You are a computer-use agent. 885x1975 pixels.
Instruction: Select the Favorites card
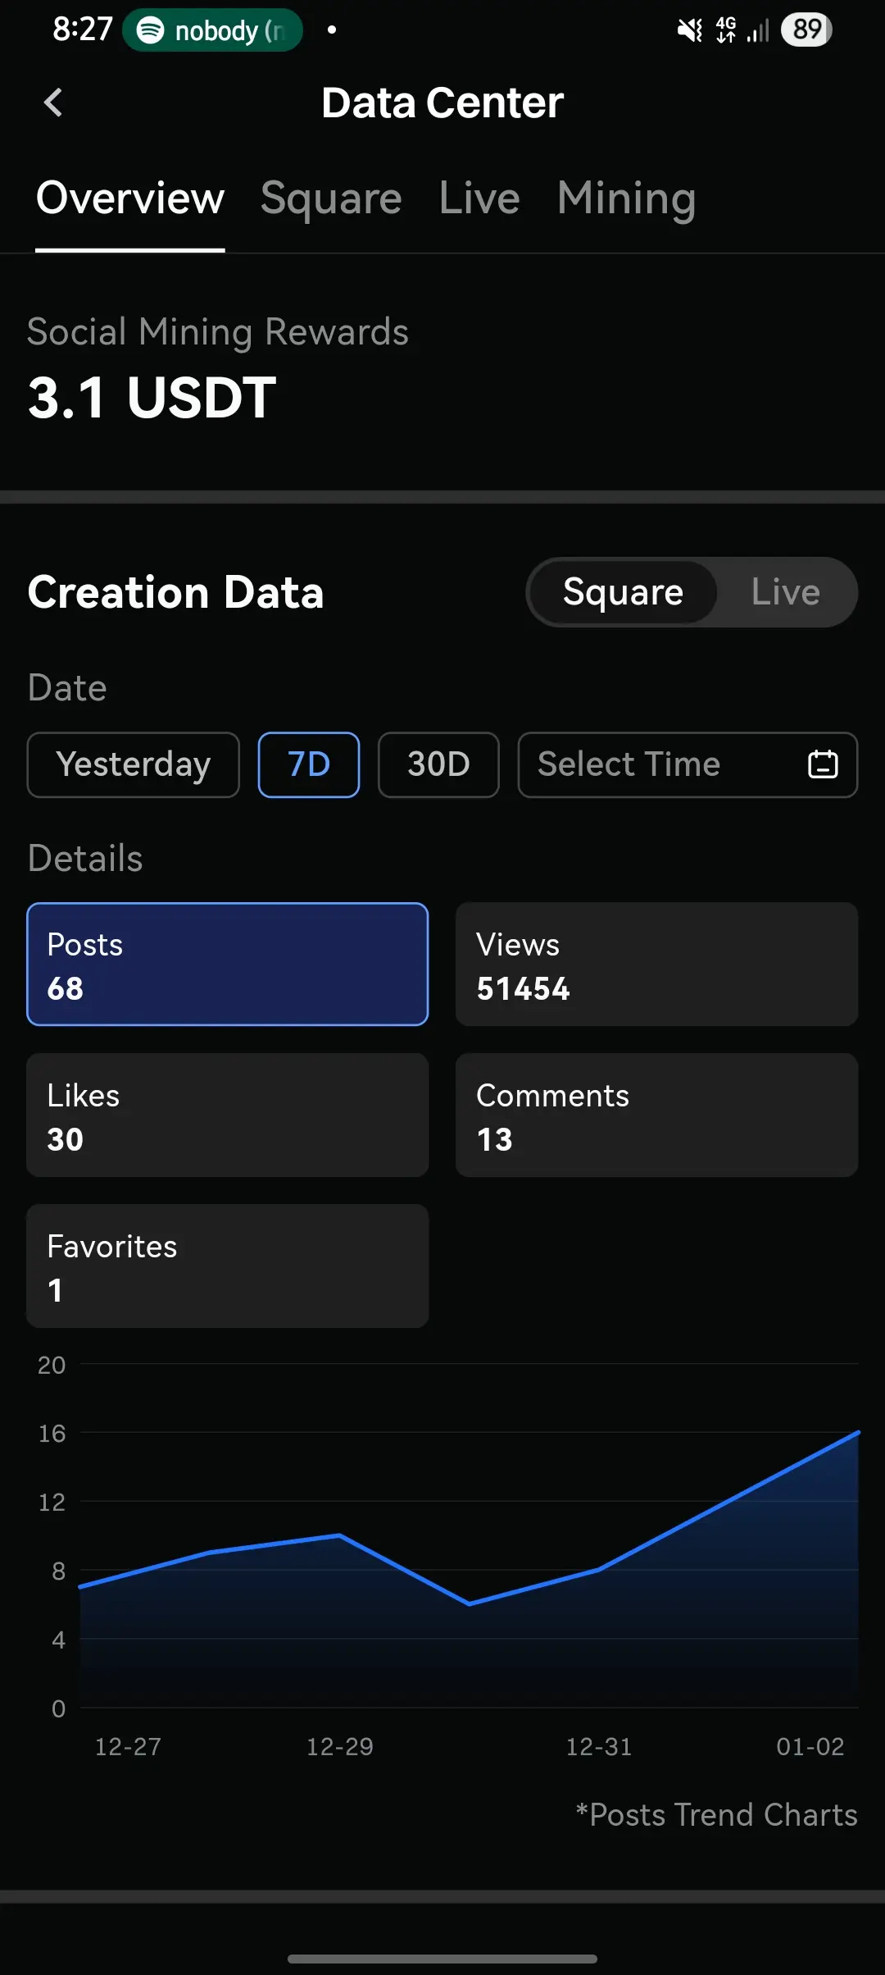(x=227, y=1266)
